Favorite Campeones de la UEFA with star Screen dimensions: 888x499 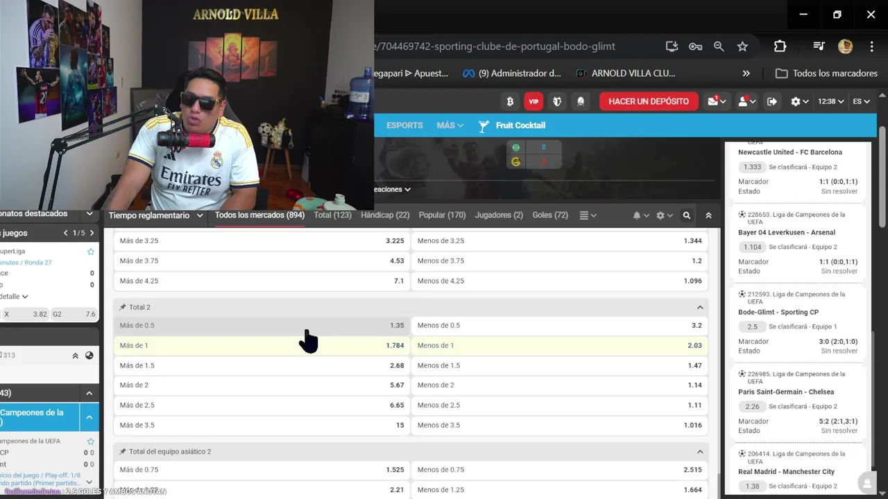tap(90, 441)
